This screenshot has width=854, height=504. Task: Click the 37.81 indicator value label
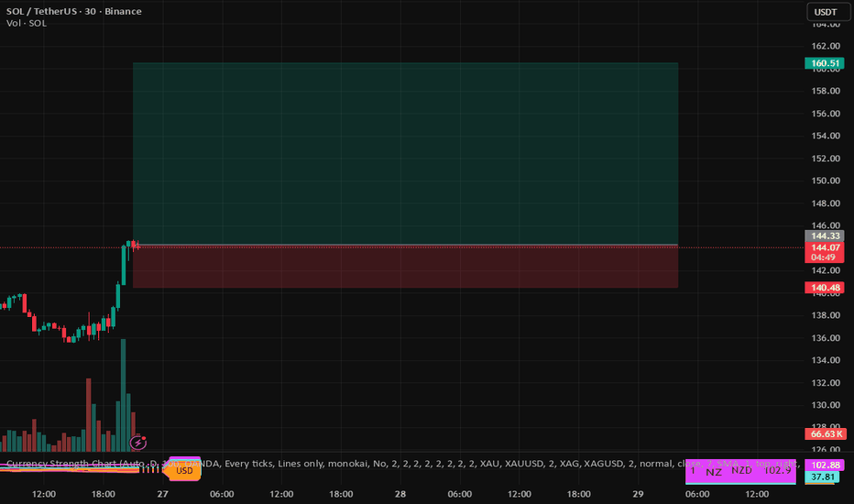[822, 477]
